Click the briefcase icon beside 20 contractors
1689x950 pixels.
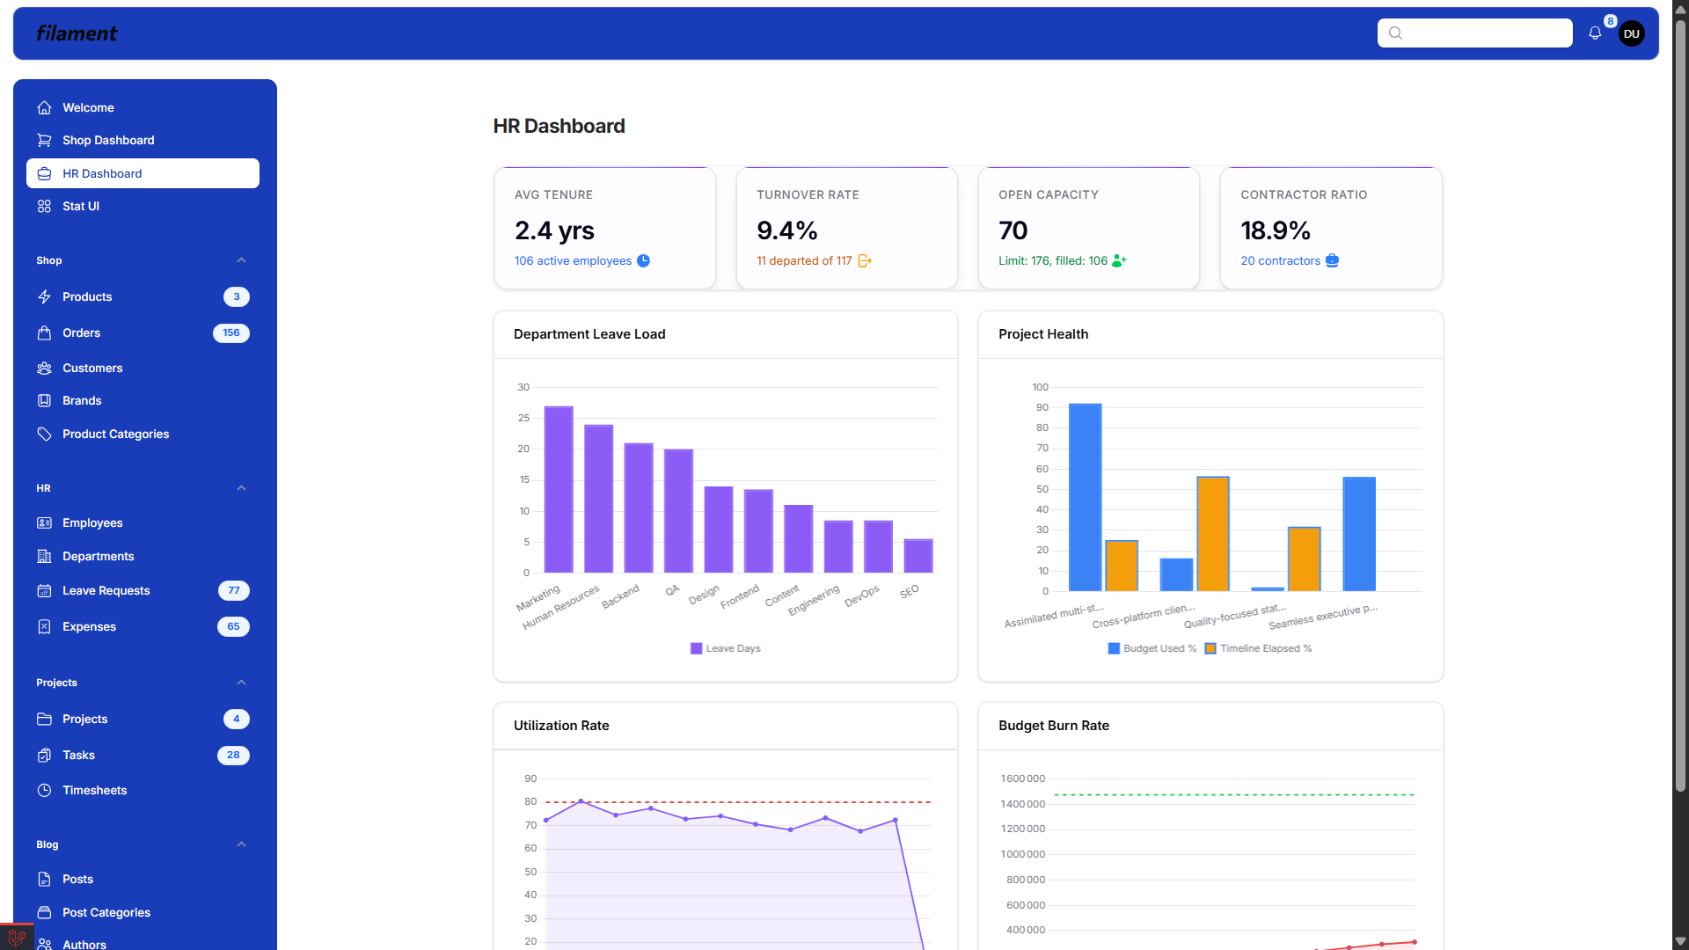coord(1332,260)
